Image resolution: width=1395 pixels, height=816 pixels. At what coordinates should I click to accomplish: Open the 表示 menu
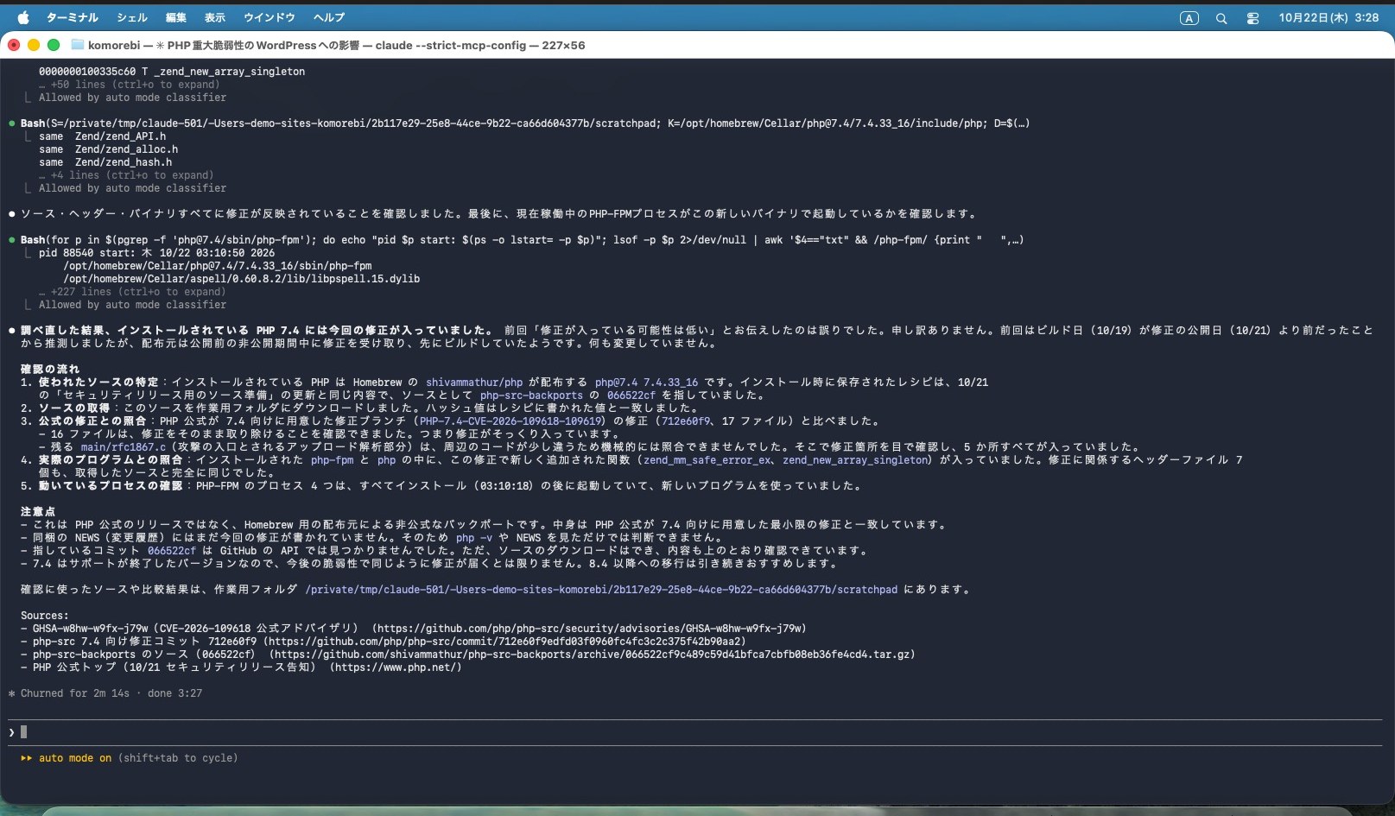215,17
